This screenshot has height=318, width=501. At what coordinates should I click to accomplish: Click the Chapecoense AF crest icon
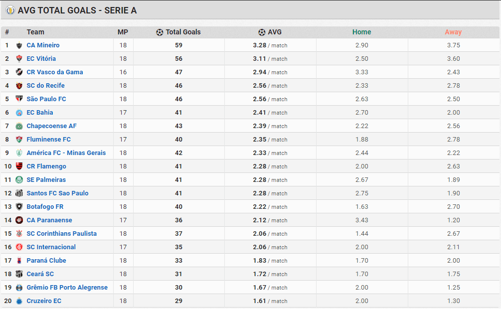[19, 126]
